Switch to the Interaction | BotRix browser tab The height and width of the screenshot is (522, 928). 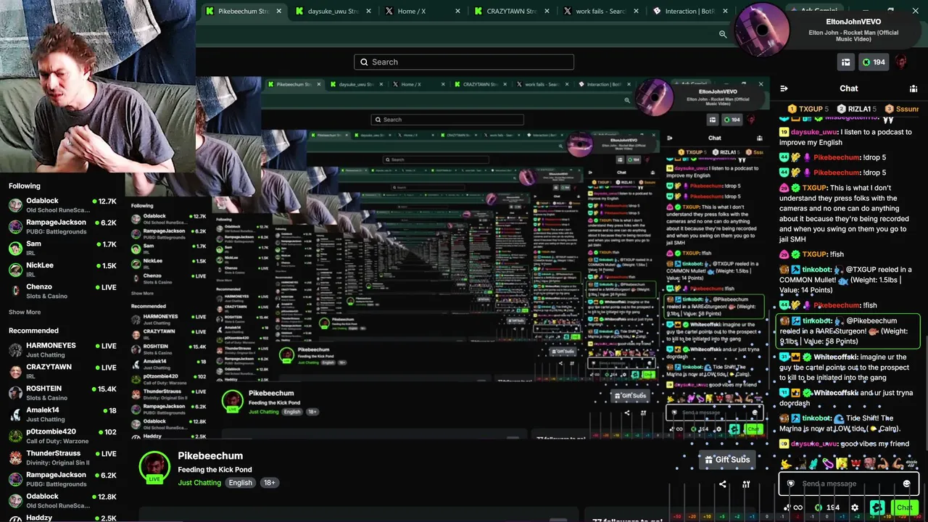pos(690,11)
